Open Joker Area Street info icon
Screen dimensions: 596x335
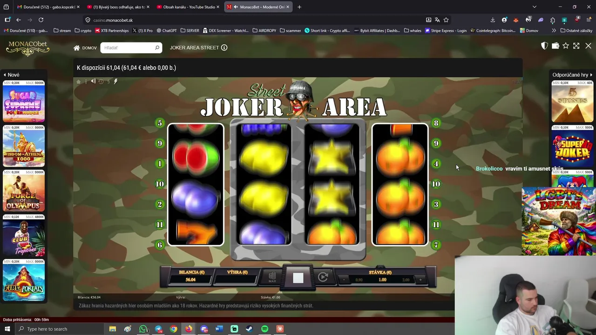(x=224, y=47)
